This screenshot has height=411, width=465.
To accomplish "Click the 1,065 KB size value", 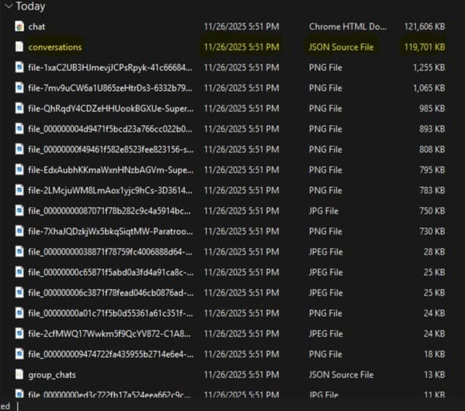I will click(x=429, y=88).
